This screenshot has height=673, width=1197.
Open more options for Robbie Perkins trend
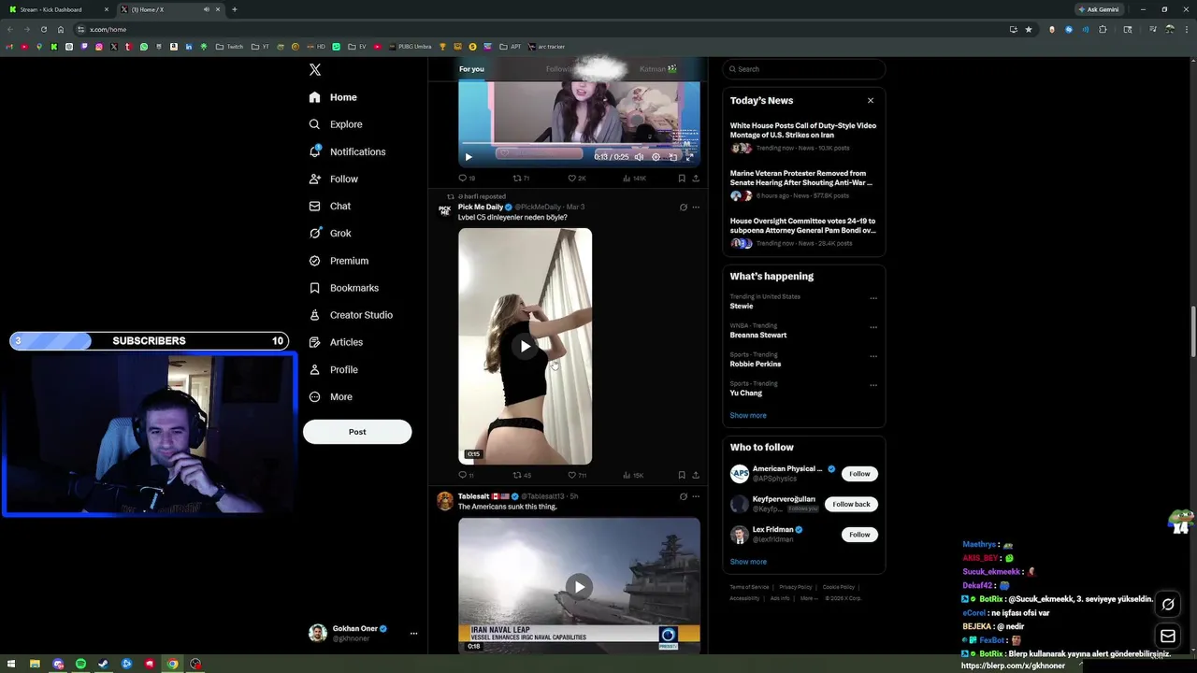[873, 356]
